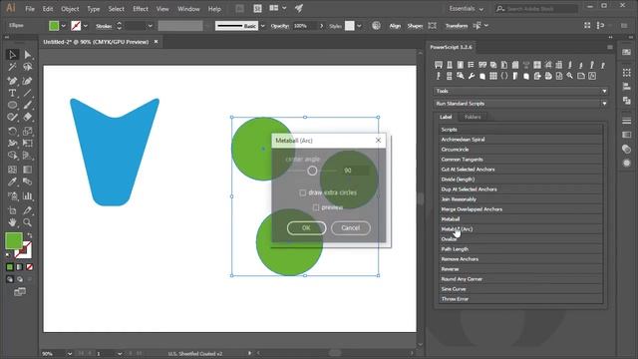The image size is (638, 359).
Task: Run the Join Reasonably script
Action: click(x=520, y=199)
